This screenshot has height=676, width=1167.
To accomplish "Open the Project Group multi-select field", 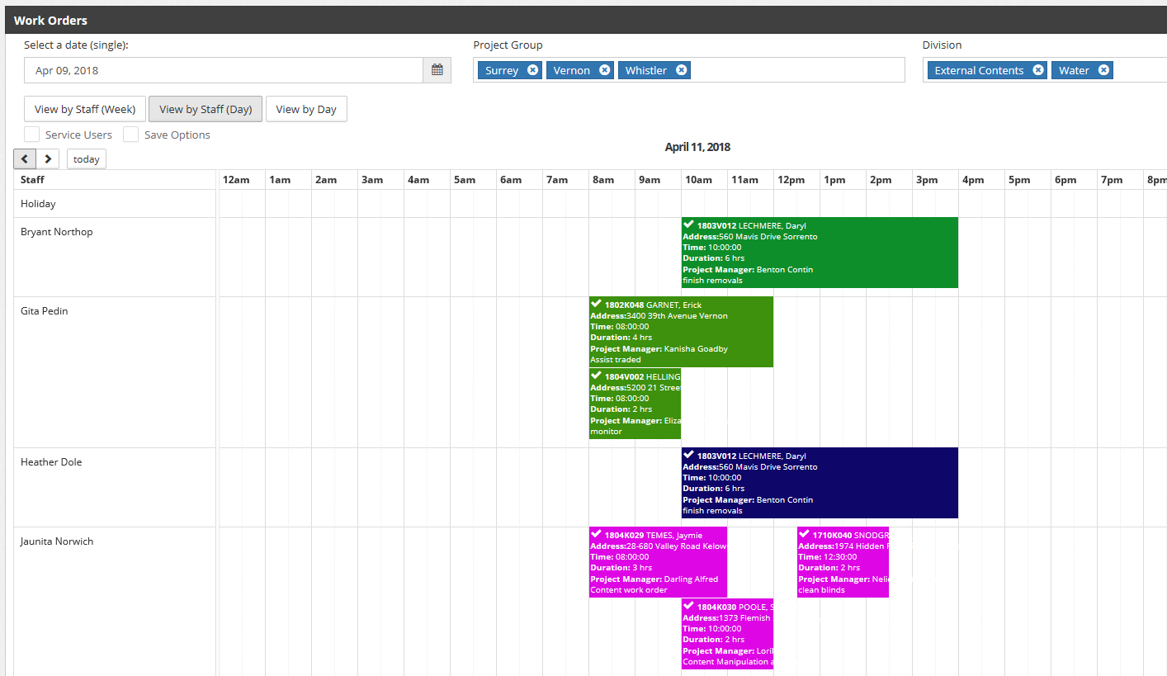I will click(x=792, y=70).
